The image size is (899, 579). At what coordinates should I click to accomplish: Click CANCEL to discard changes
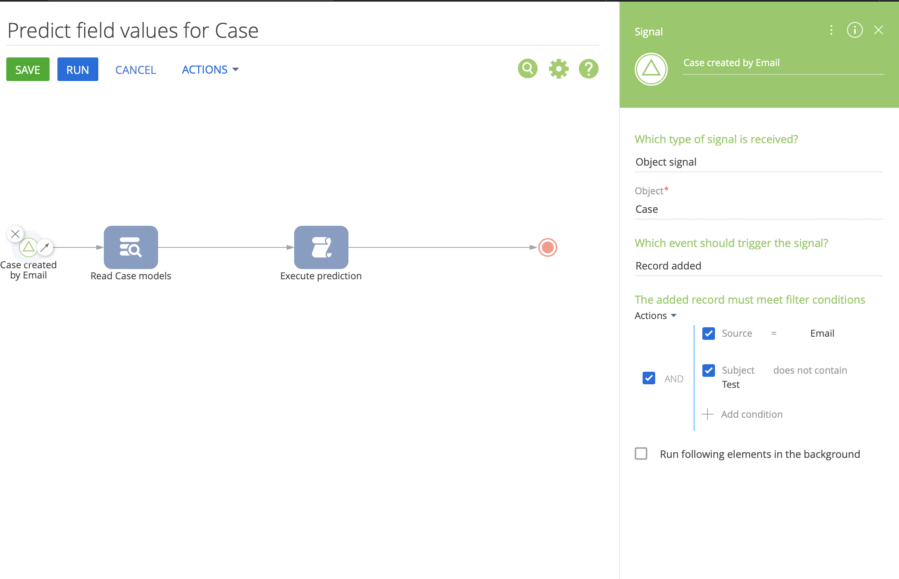coord(136,70)
